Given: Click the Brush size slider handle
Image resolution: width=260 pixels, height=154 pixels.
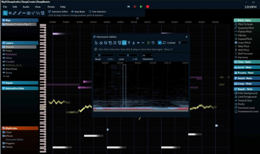Looking at the screenshot, I should pyautogui.click(x=99, y=55).
